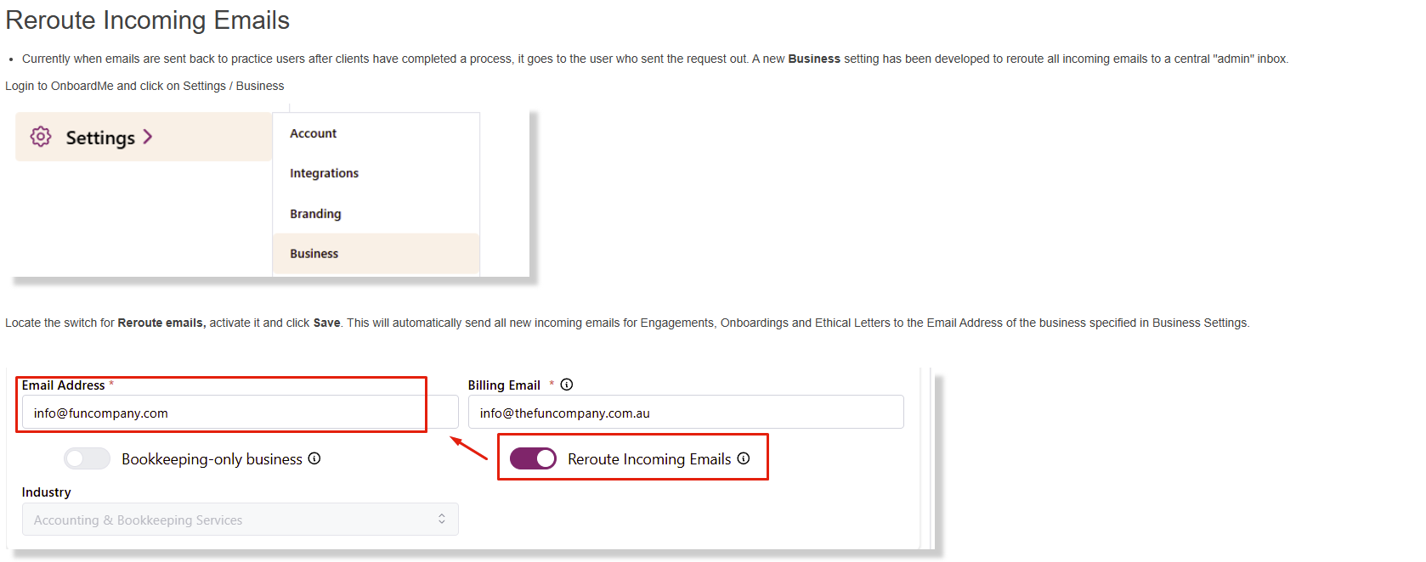The image size is (1426, 562).
Task: Click the Reroute Incoming Emails page heading
Action: click(x=148, y=20)
